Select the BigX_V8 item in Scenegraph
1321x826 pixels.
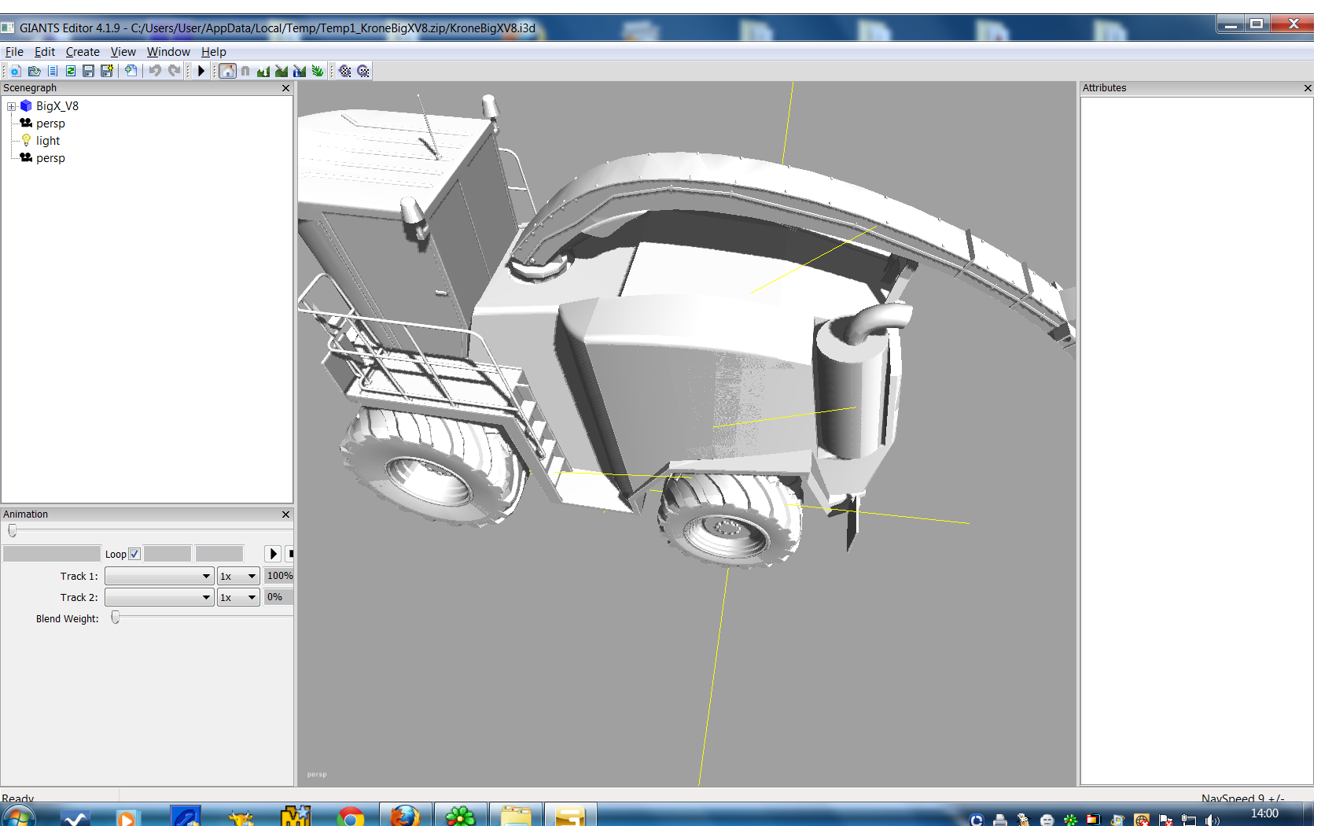point(57,106)
